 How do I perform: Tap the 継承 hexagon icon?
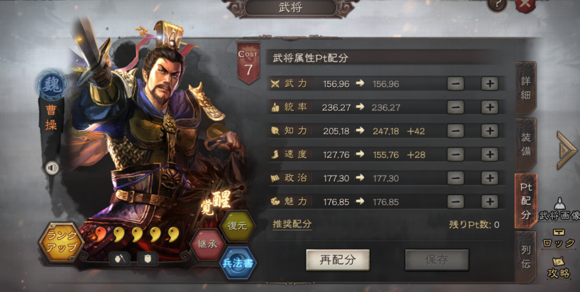pyautogui.click(x=207, y=244)
